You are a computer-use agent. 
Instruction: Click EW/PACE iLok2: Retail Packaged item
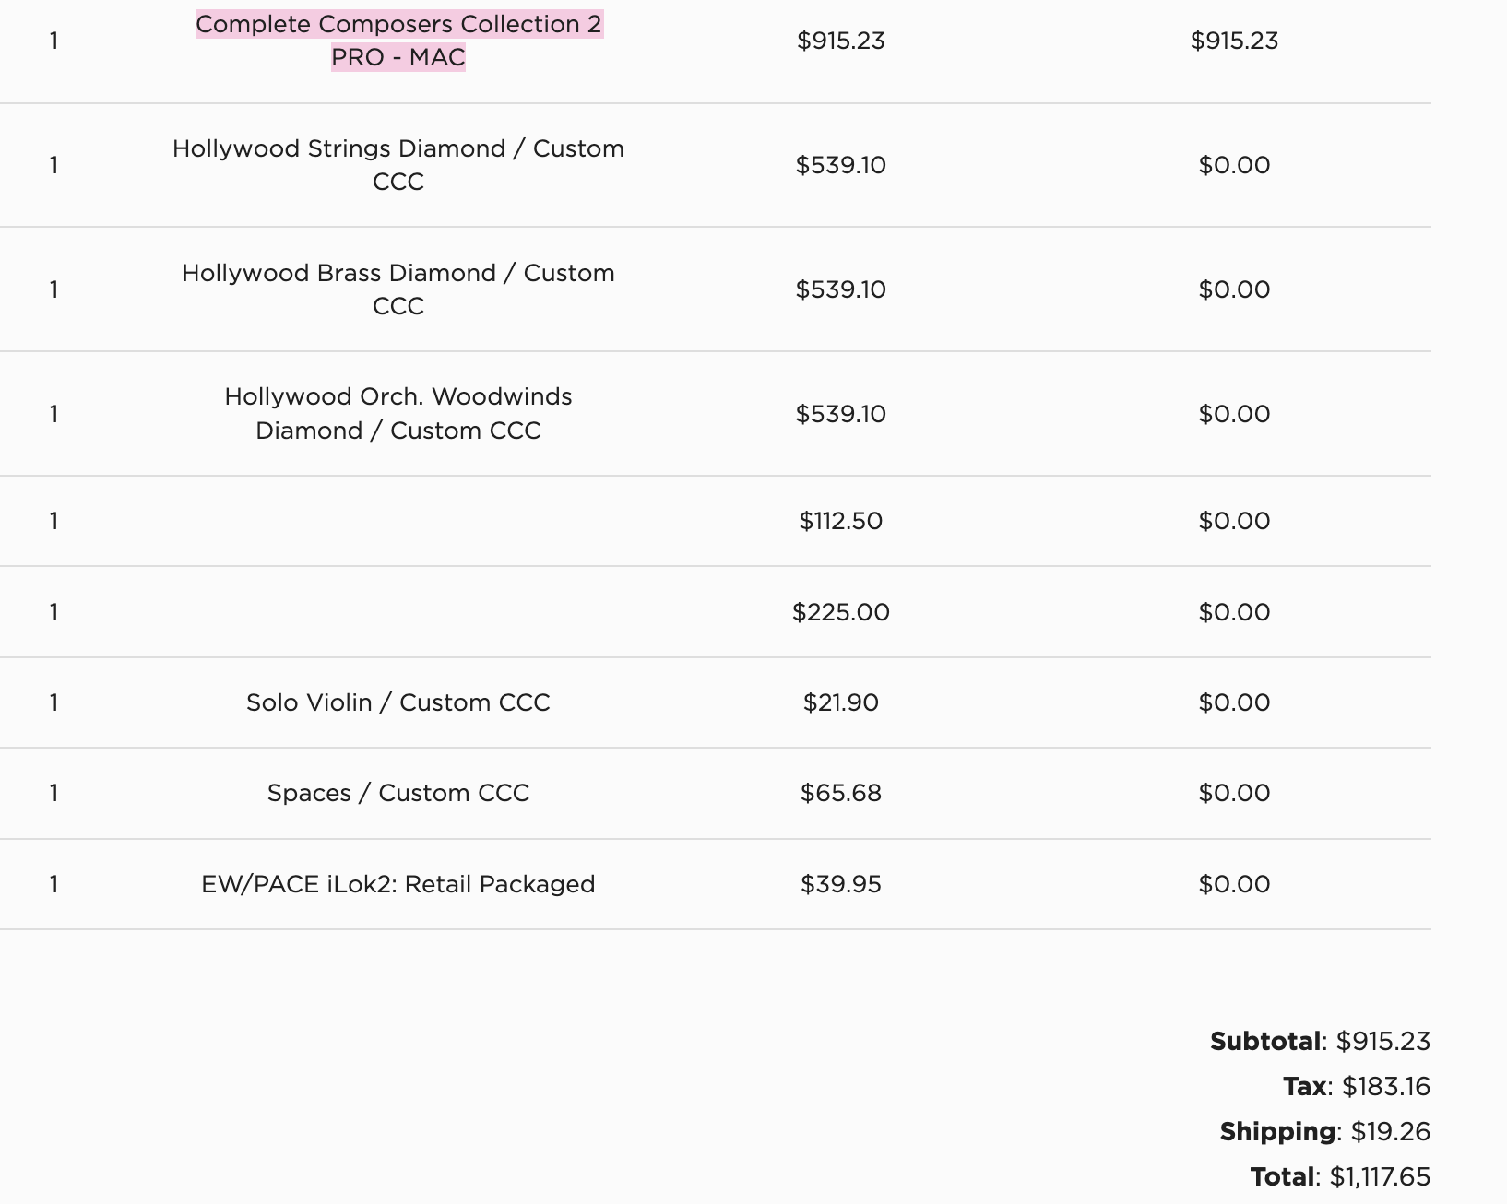(398, 884)
